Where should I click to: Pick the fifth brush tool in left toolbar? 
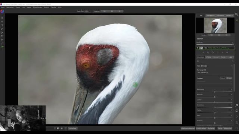pyautogui.click(x=2, y=32)
